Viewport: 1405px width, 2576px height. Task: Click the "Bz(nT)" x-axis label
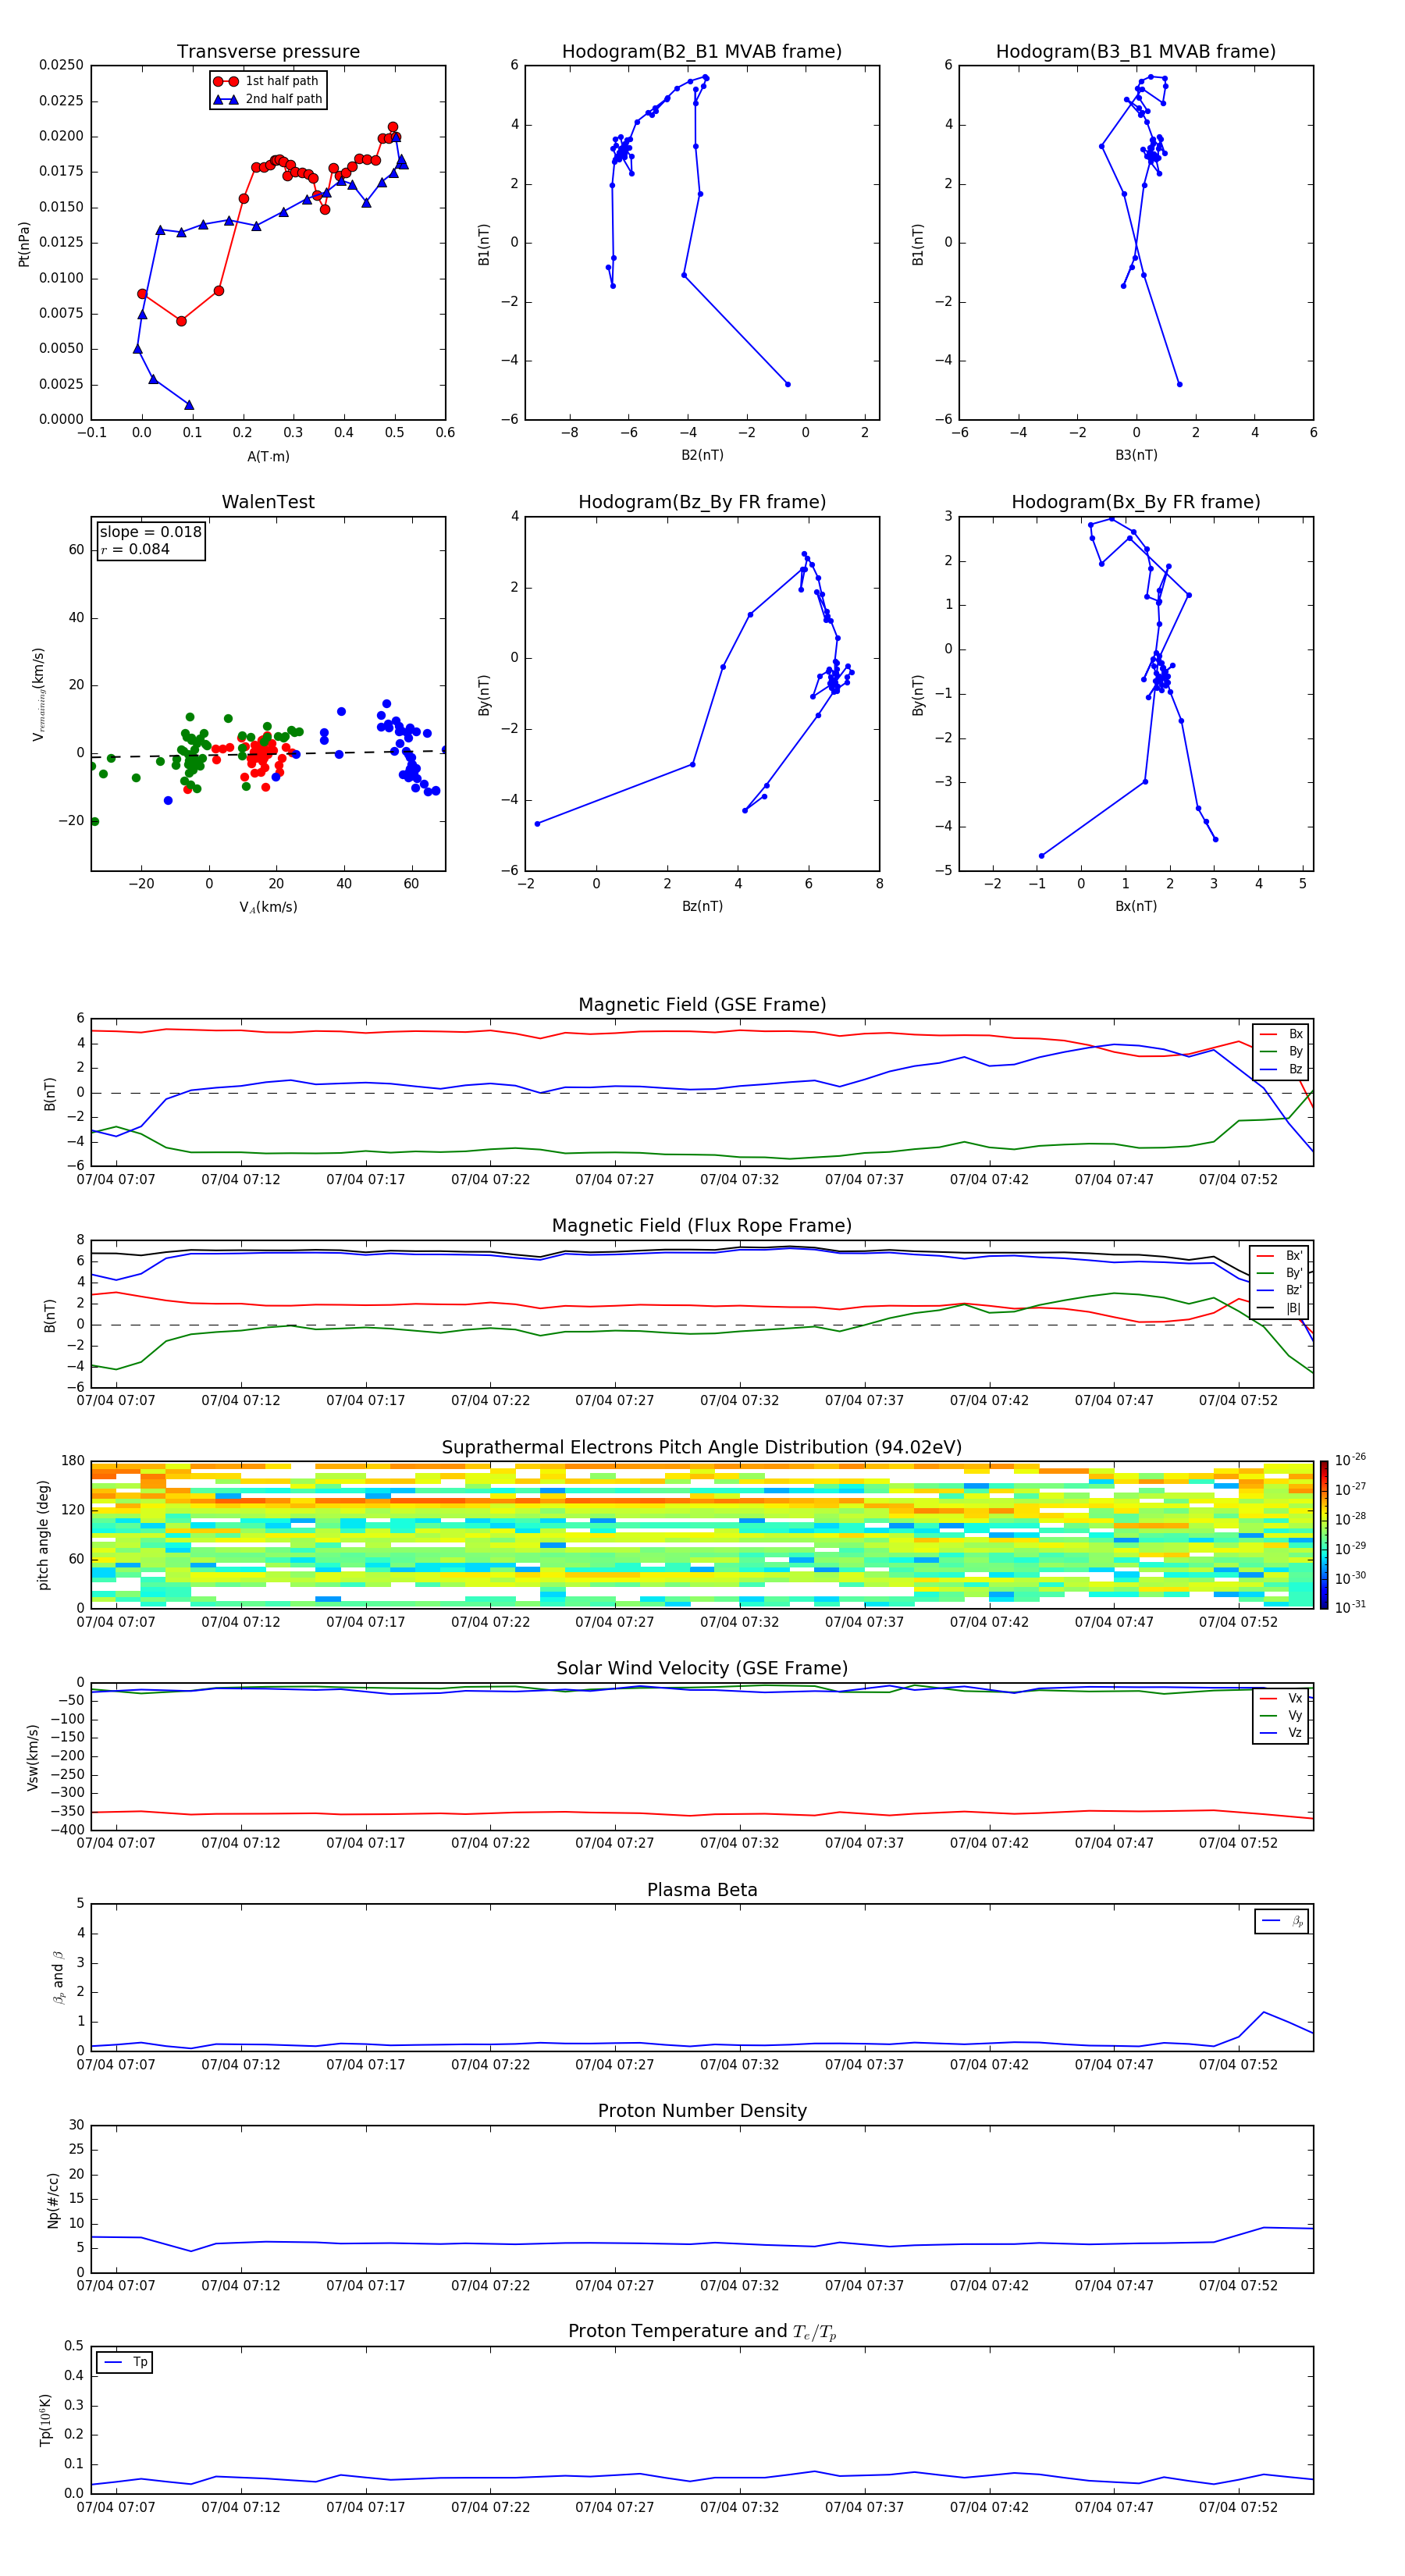[x=702, y=906]
